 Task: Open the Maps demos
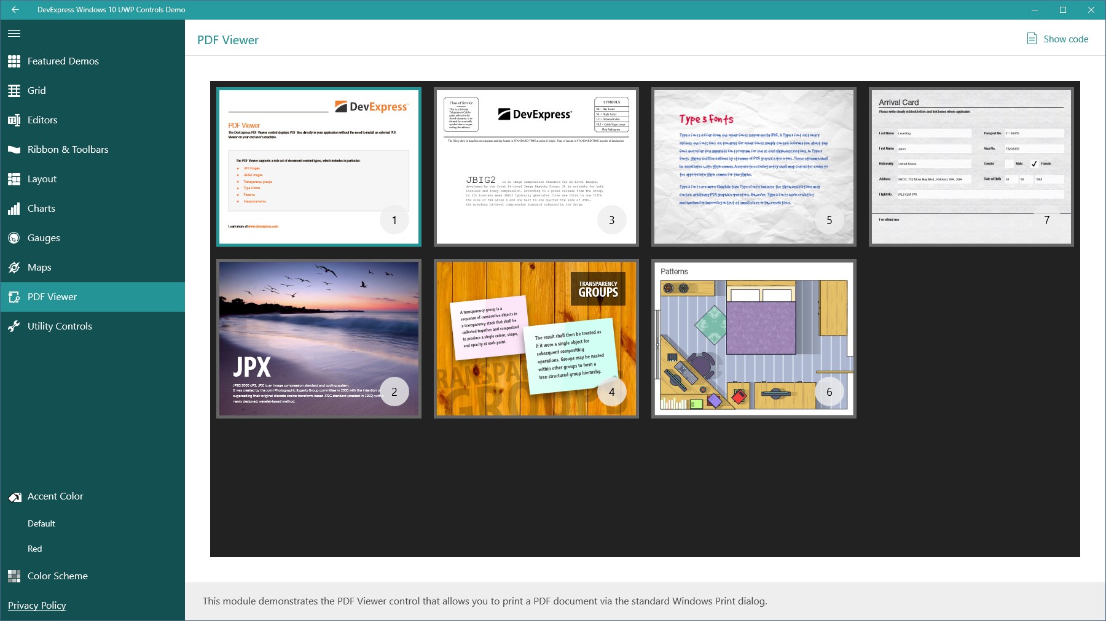(92, 268)
